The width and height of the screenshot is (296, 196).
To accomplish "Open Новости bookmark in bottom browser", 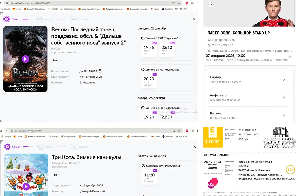I will (168, 137).
